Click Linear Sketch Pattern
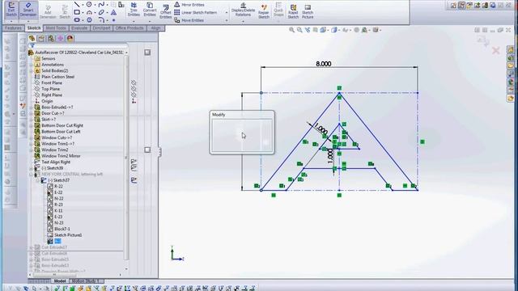518x291 pixels. (196, 13)
